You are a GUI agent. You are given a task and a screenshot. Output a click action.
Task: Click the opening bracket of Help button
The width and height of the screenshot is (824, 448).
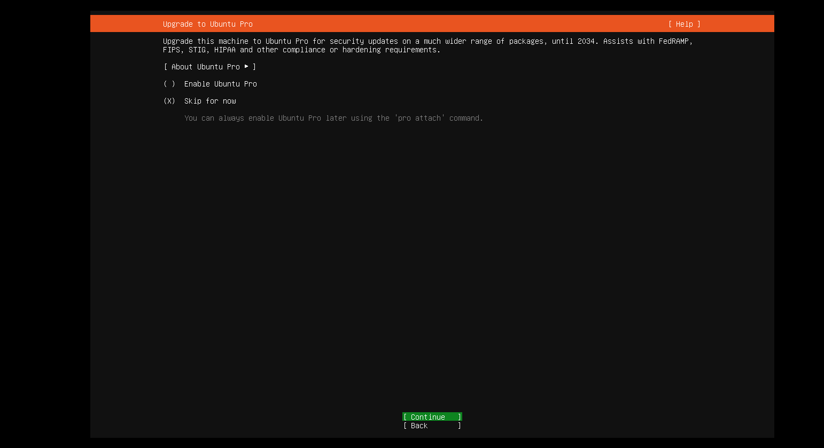(671, 24)
